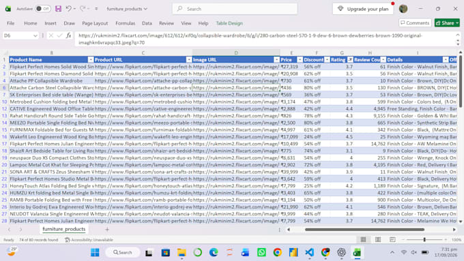Screen dimensions: 464x261
Task: Open the Draw ribbon tab
Action: 69,23
